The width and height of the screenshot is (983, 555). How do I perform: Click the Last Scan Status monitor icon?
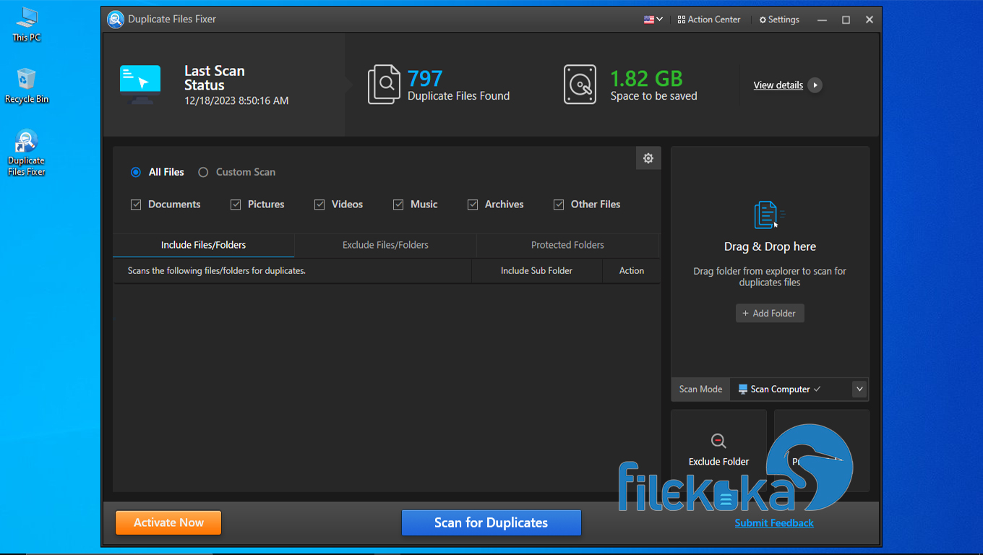[140, 85]
